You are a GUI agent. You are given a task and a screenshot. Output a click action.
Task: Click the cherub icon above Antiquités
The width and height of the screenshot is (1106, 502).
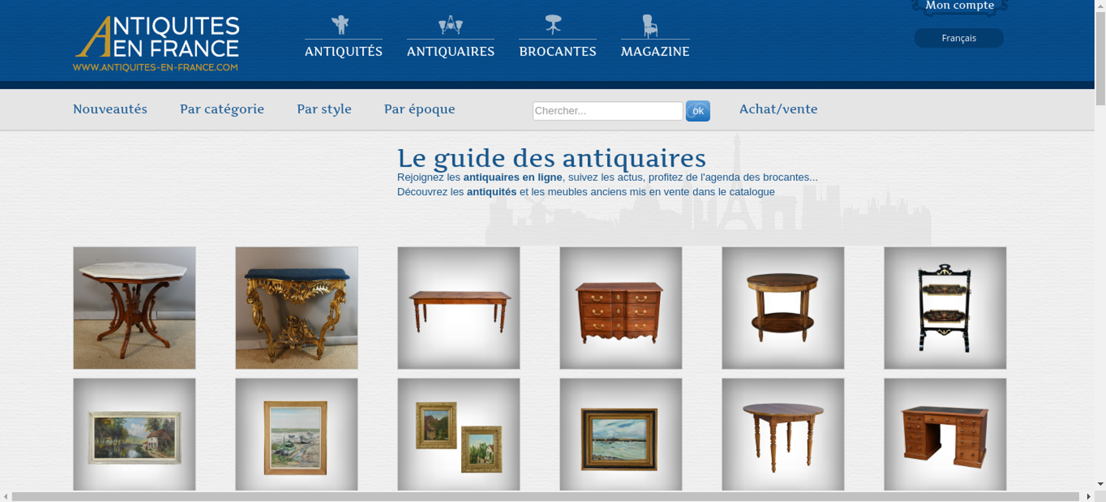point(340,25)
